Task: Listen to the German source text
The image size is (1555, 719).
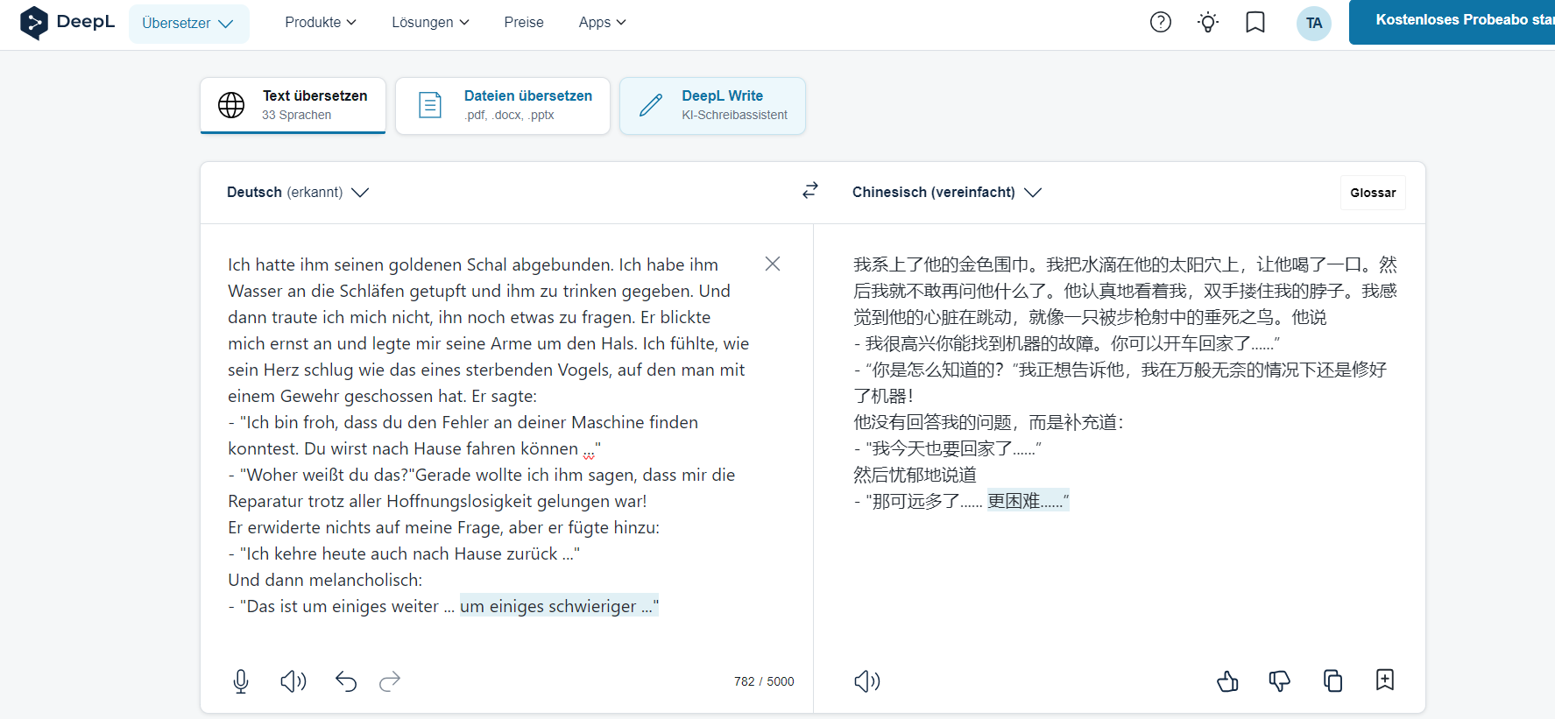Action: click(293, 681)
